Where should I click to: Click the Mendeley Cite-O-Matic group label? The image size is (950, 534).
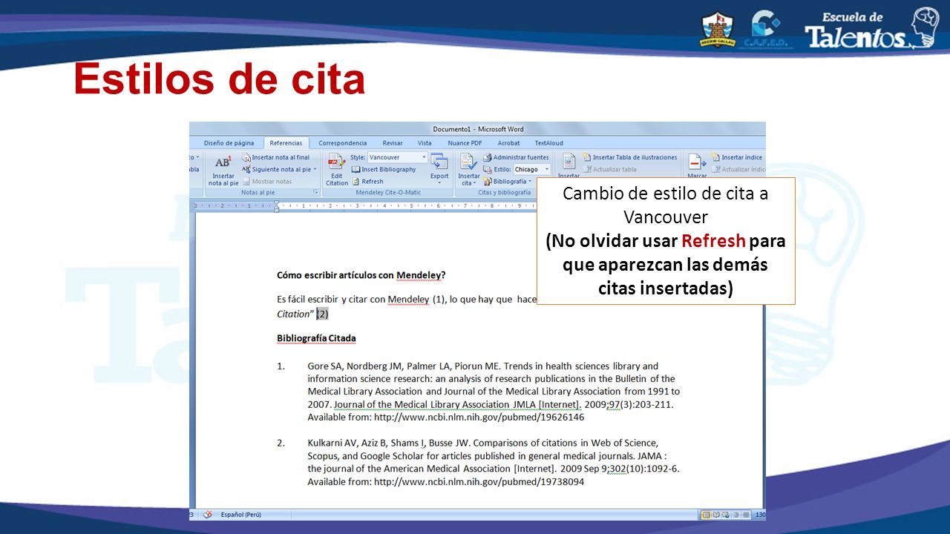(388, 192)
